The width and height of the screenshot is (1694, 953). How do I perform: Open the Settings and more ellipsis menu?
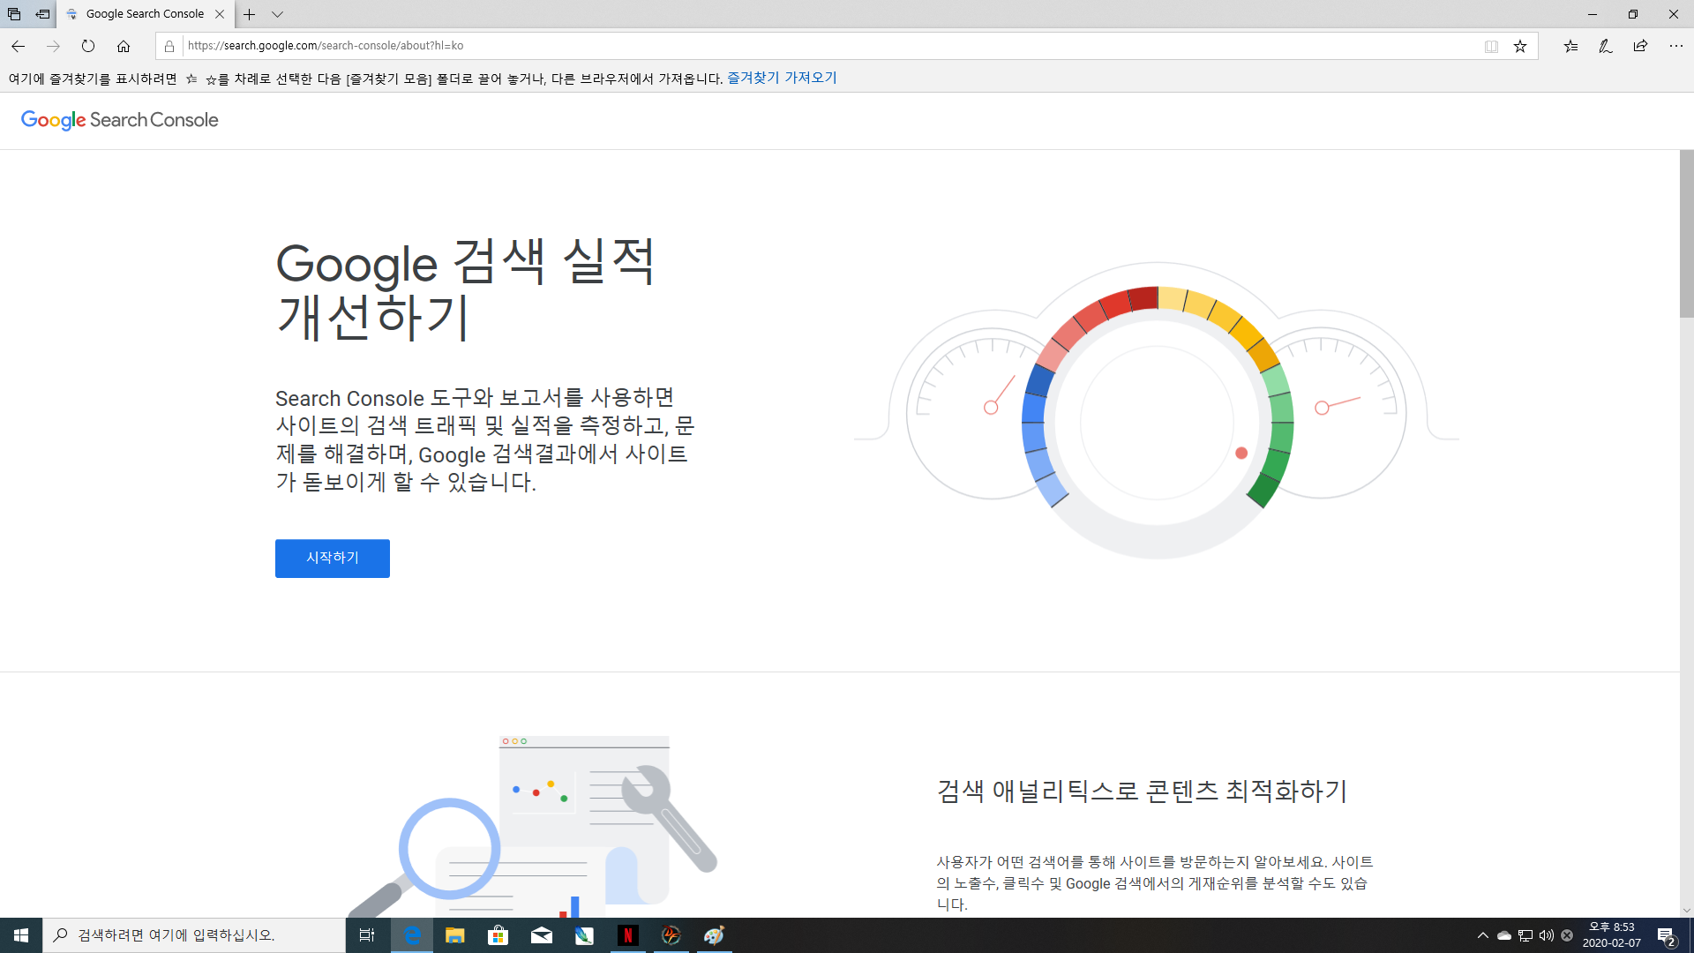(1675, 46)
